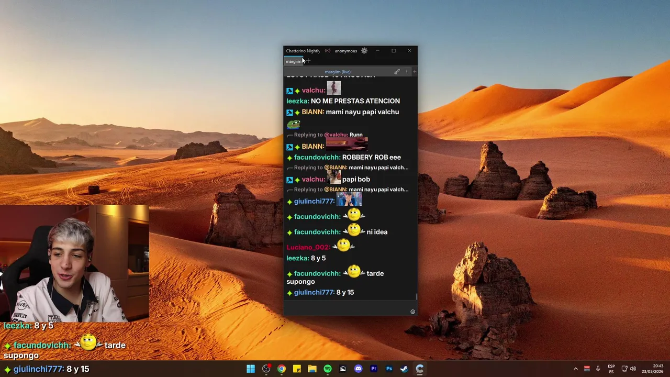Click Luciano_002's shrug emote
Screen dimensions: 670x377
point(343,245)
